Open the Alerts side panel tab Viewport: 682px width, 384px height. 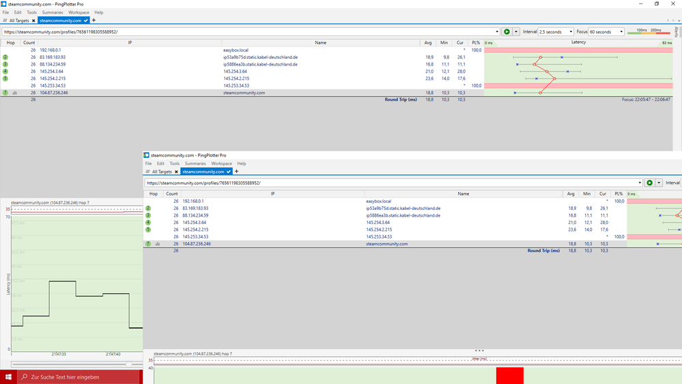click(x=677, y=32)
